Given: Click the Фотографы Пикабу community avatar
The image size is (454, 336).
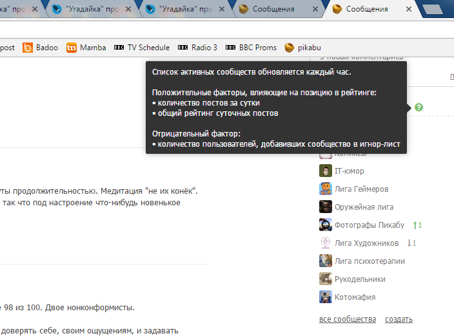Looking at the screenshot, I should click(x=326, y=225).
